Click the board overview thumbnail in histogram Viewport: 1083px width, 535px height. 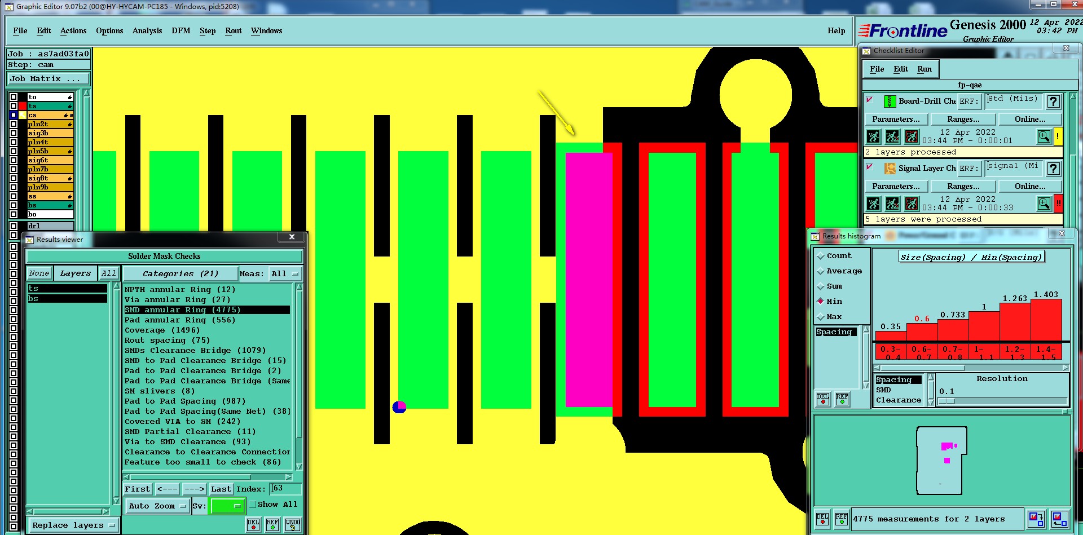tap(941, 461)
